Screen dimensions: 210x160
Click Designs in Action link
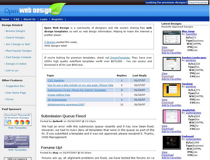click(16, 64)
